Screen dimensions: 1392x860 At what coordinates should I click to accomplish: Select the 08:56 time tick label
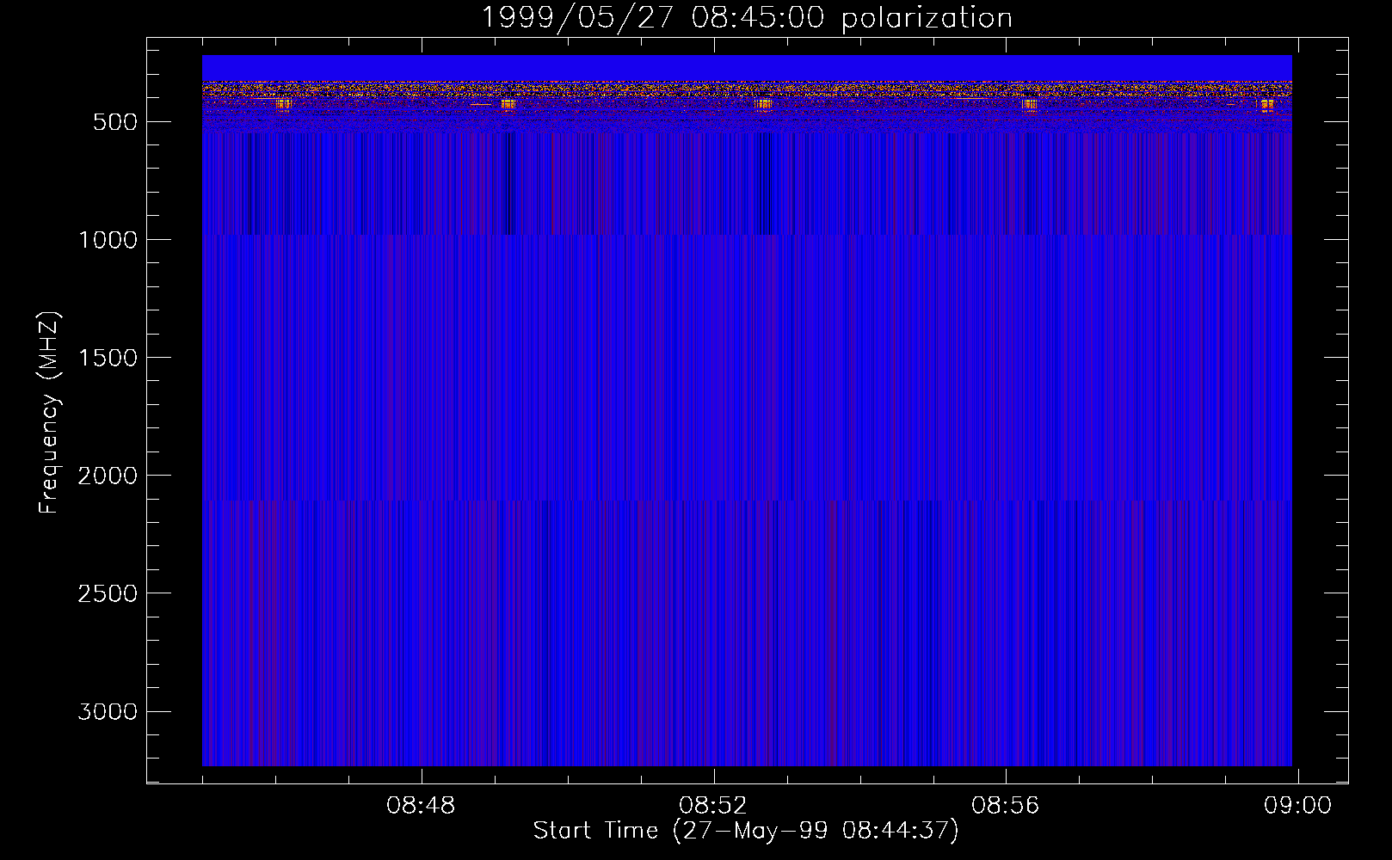pos(1006,806)
